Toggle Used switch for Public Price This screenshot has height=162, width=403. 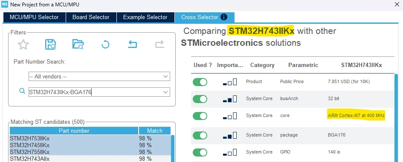[200, 82]
